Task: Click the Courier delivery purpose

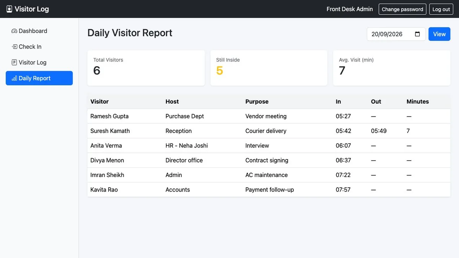Action: (266, 131)
